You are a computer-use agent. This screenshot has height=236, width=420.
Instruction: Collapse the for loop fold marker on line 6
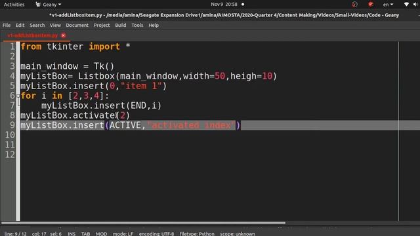point(18,96)
